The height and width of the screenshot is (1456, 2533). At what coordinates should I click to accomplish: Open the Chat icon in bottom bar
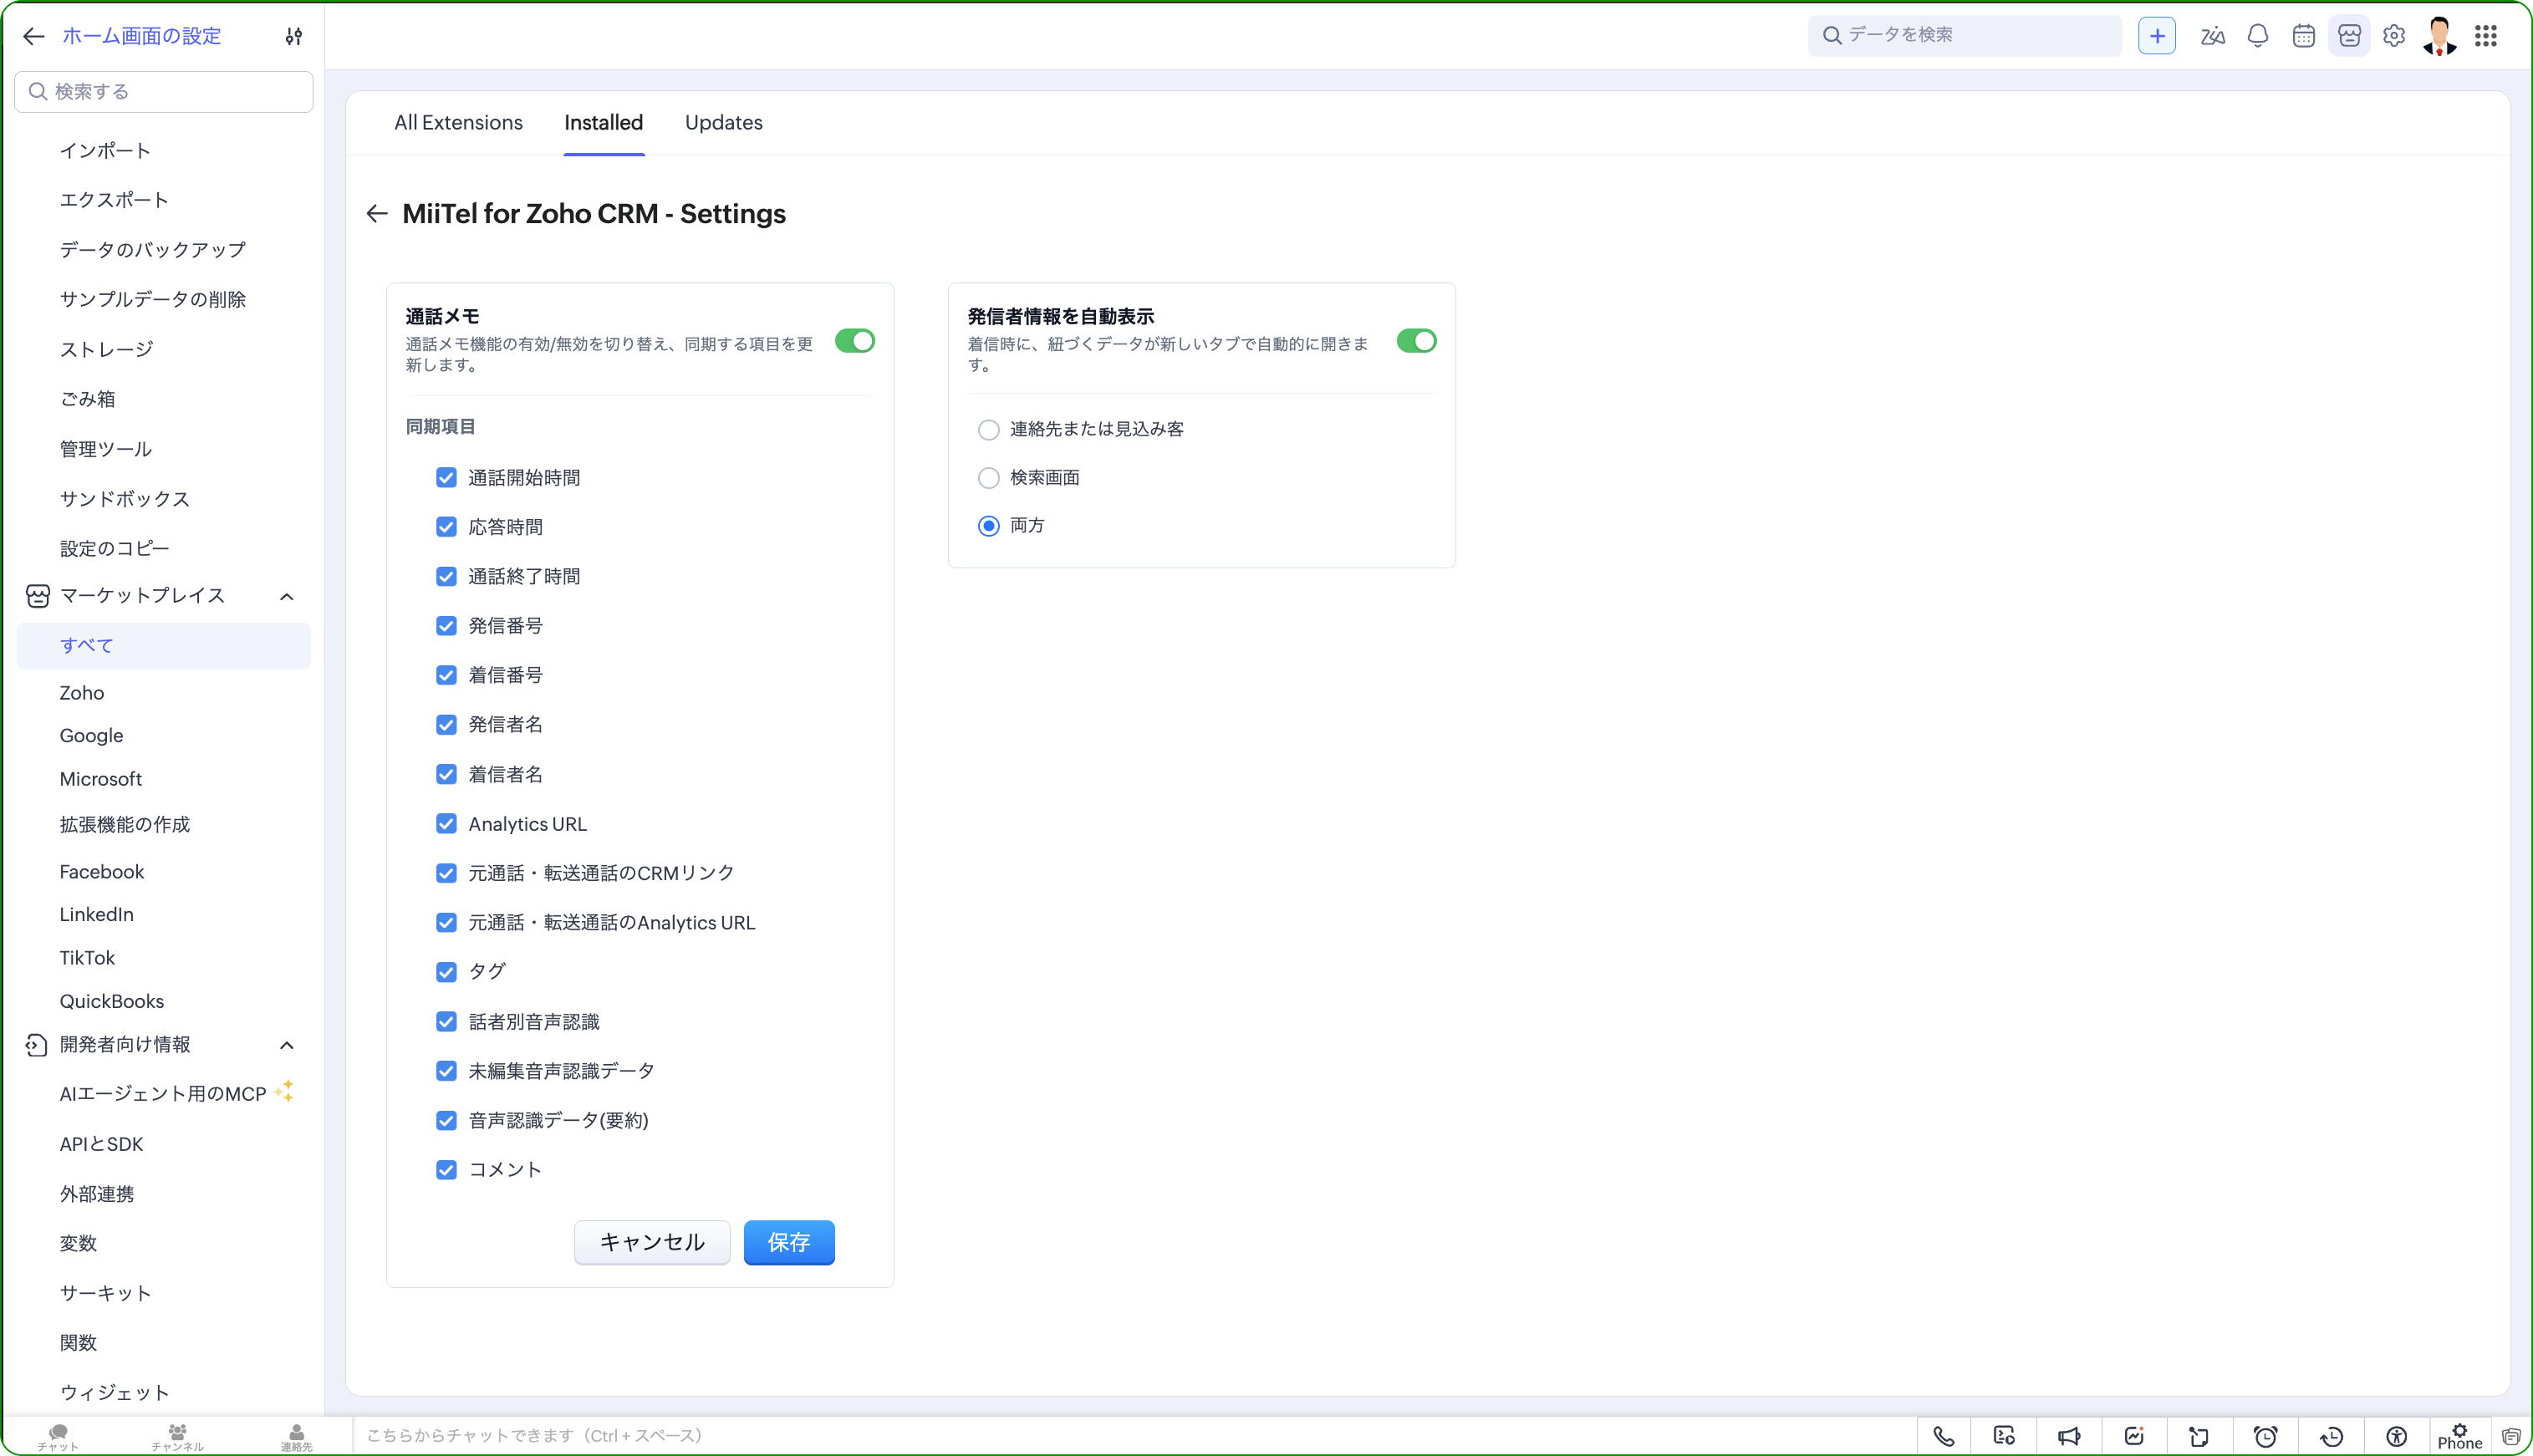[x=58, y=1437]
